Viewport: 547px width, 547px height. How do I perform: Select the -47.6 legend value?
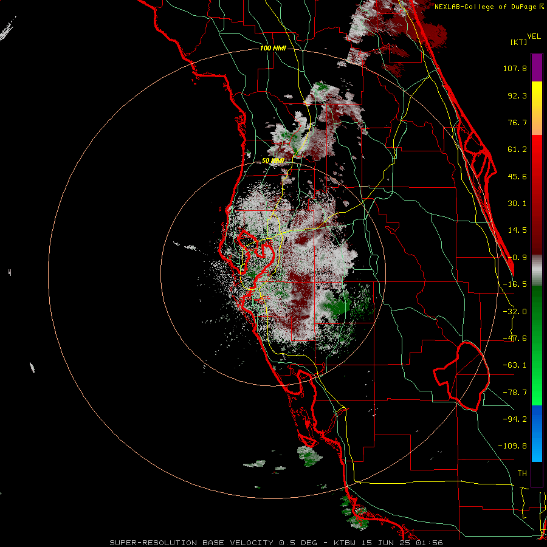(515, 339)
